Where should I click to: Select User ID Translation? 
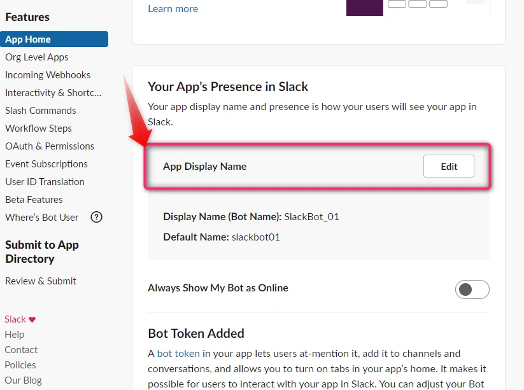pyautogui.click(x=45, y=182)
